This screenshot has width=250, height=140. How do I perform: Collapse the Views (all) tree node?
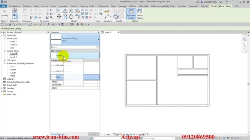(x=2, y=35)
